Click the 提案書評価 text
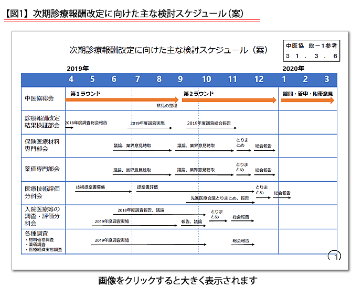Screen dimensions: 362x288 pos(147,187)
